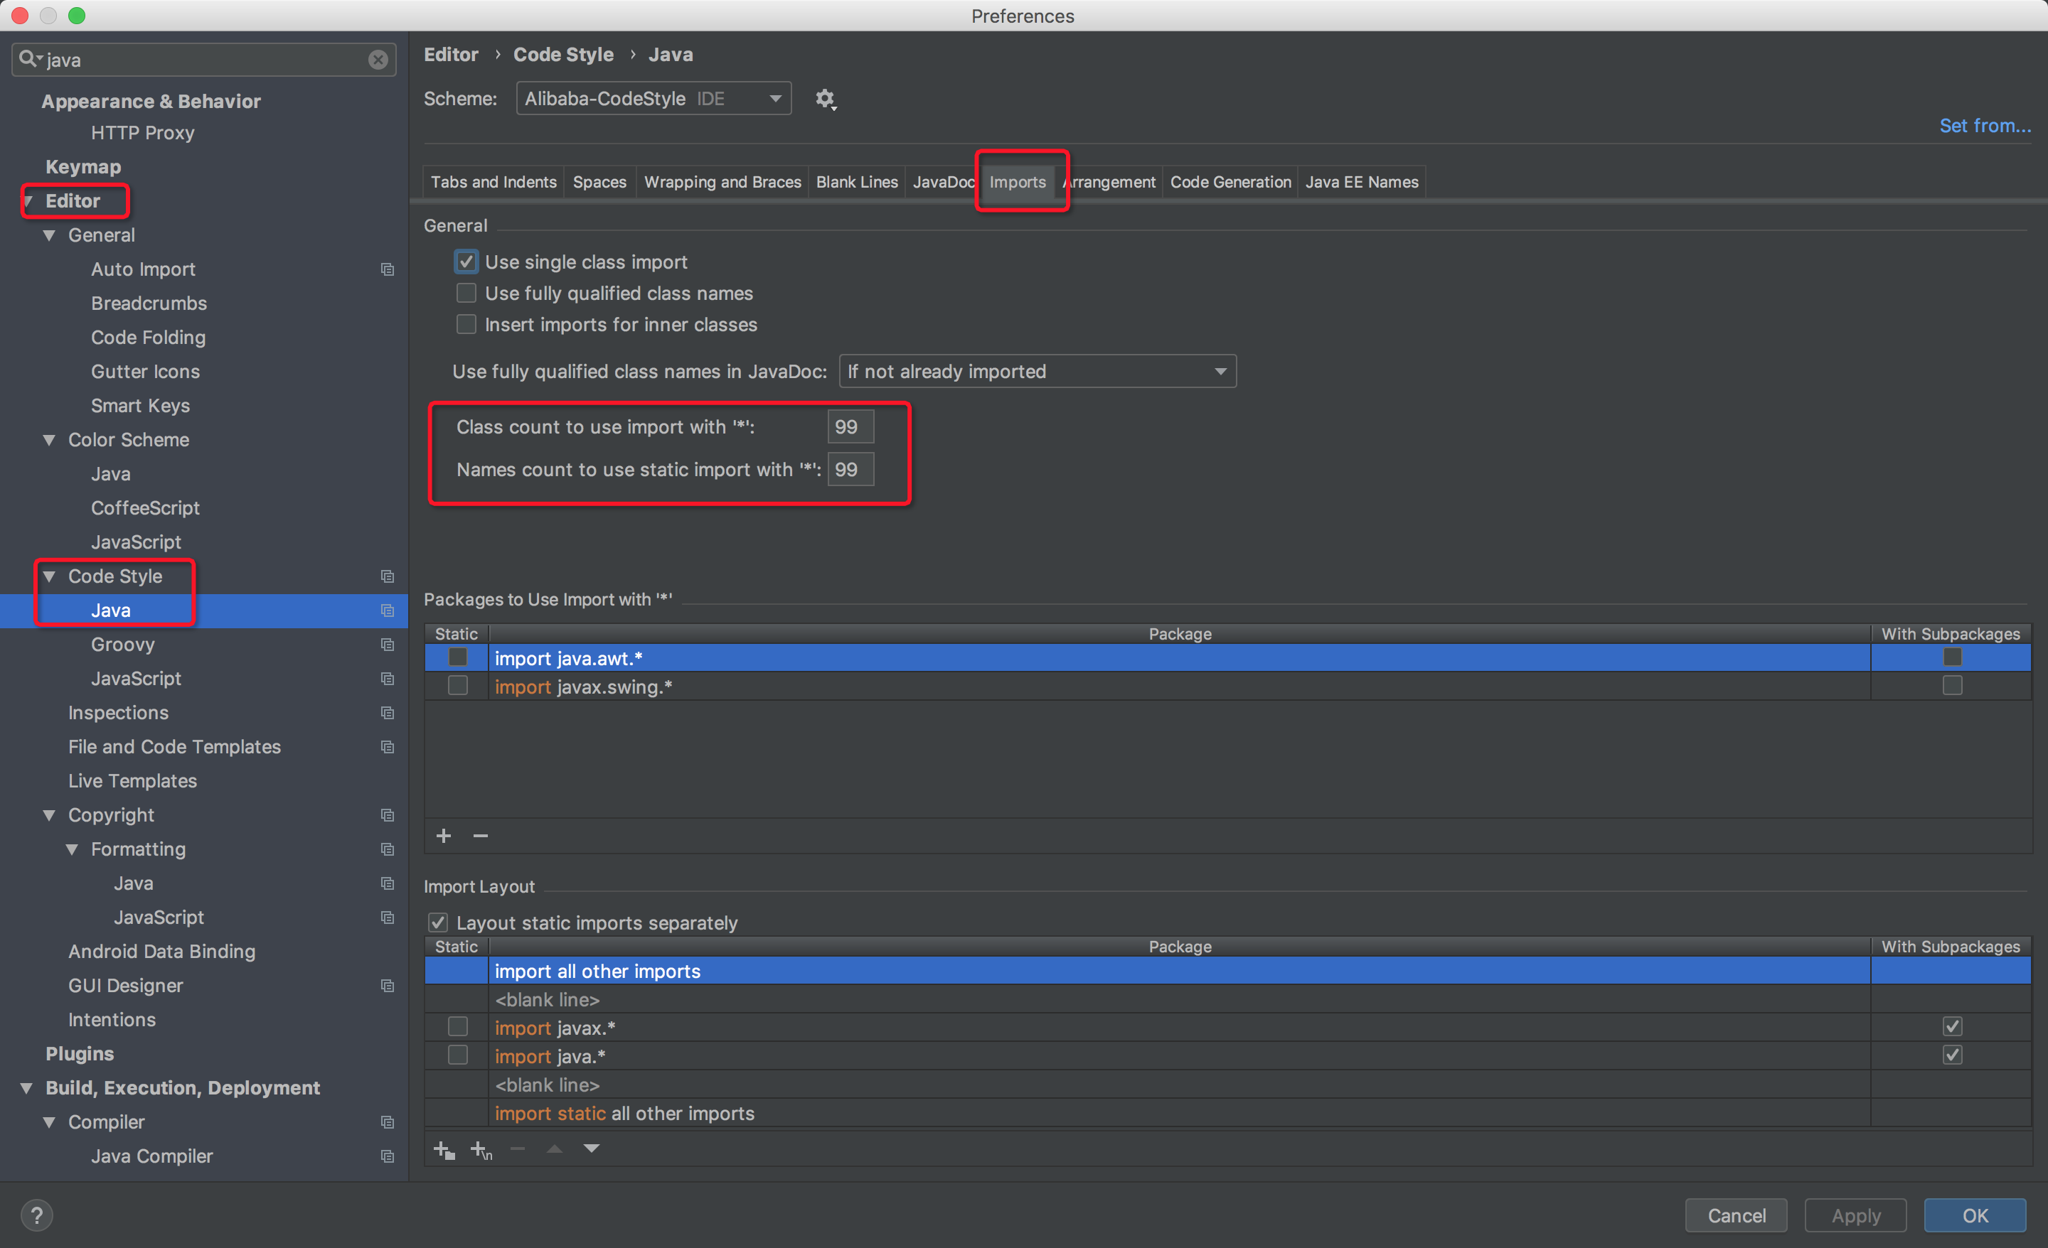
Task: Open the Code Generation tab
Action: 1230,181
